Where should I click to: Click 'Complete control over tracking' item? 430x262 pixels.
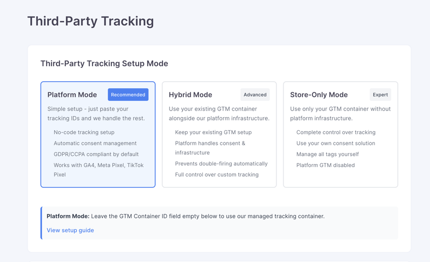point(336,132)
